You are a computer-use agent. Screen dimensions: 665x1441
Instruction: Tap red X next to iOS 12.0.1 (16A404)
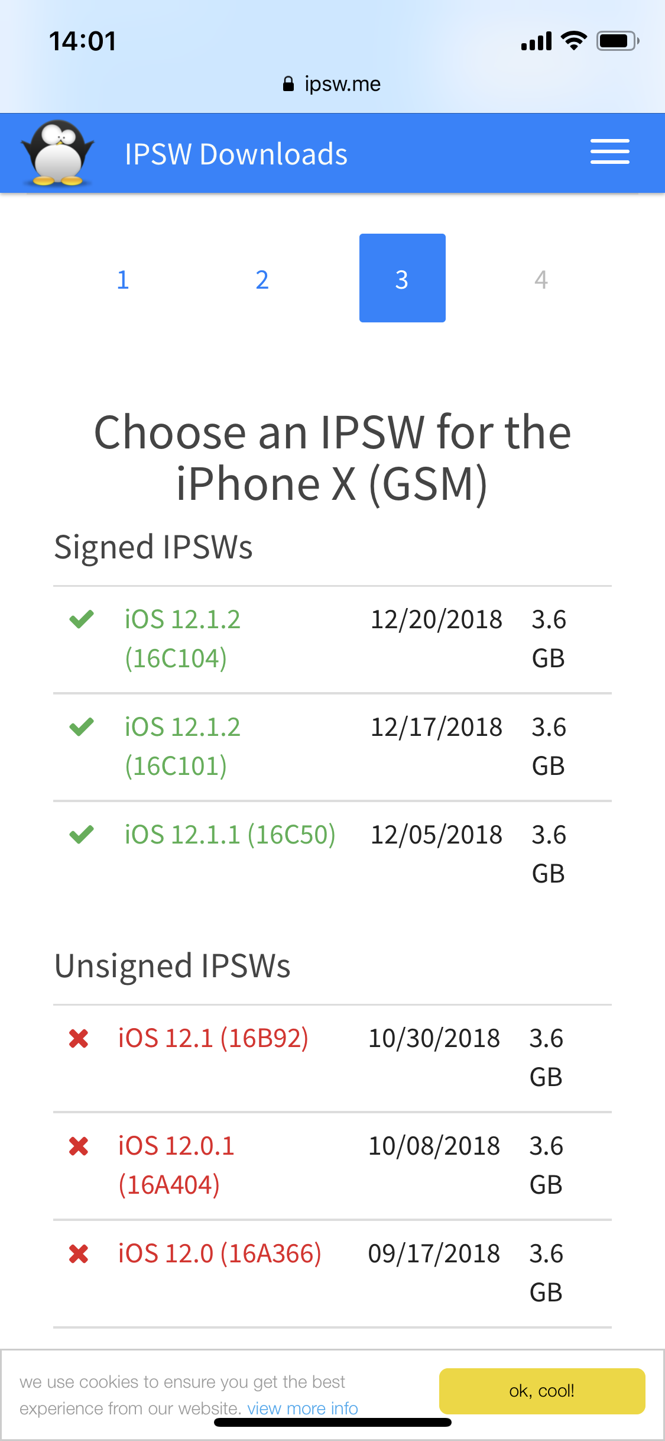click(79, 1146)
